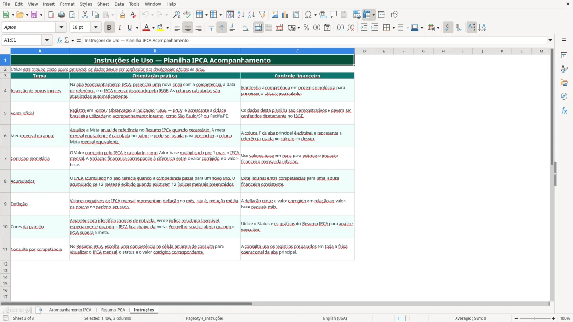Click the Background Color yellow swatch
Screen dimensions: 573x322
point(160,28)
